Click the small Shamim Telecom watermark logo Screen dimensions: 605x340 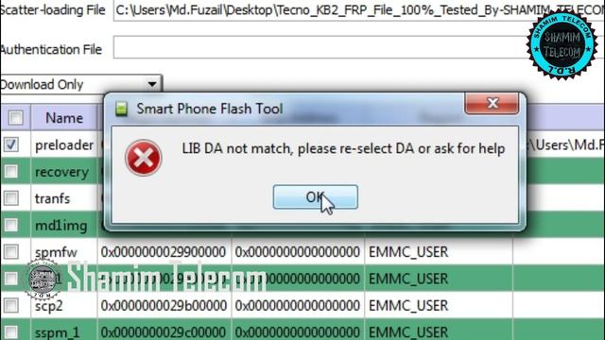[43, 280]
